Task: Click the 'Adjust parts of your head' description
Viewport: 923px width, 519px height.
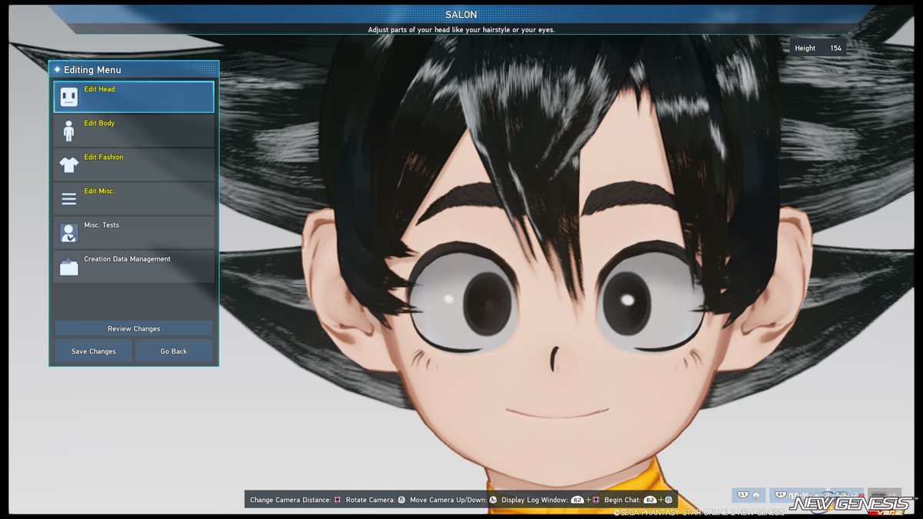Action: (x=461, y=30)
